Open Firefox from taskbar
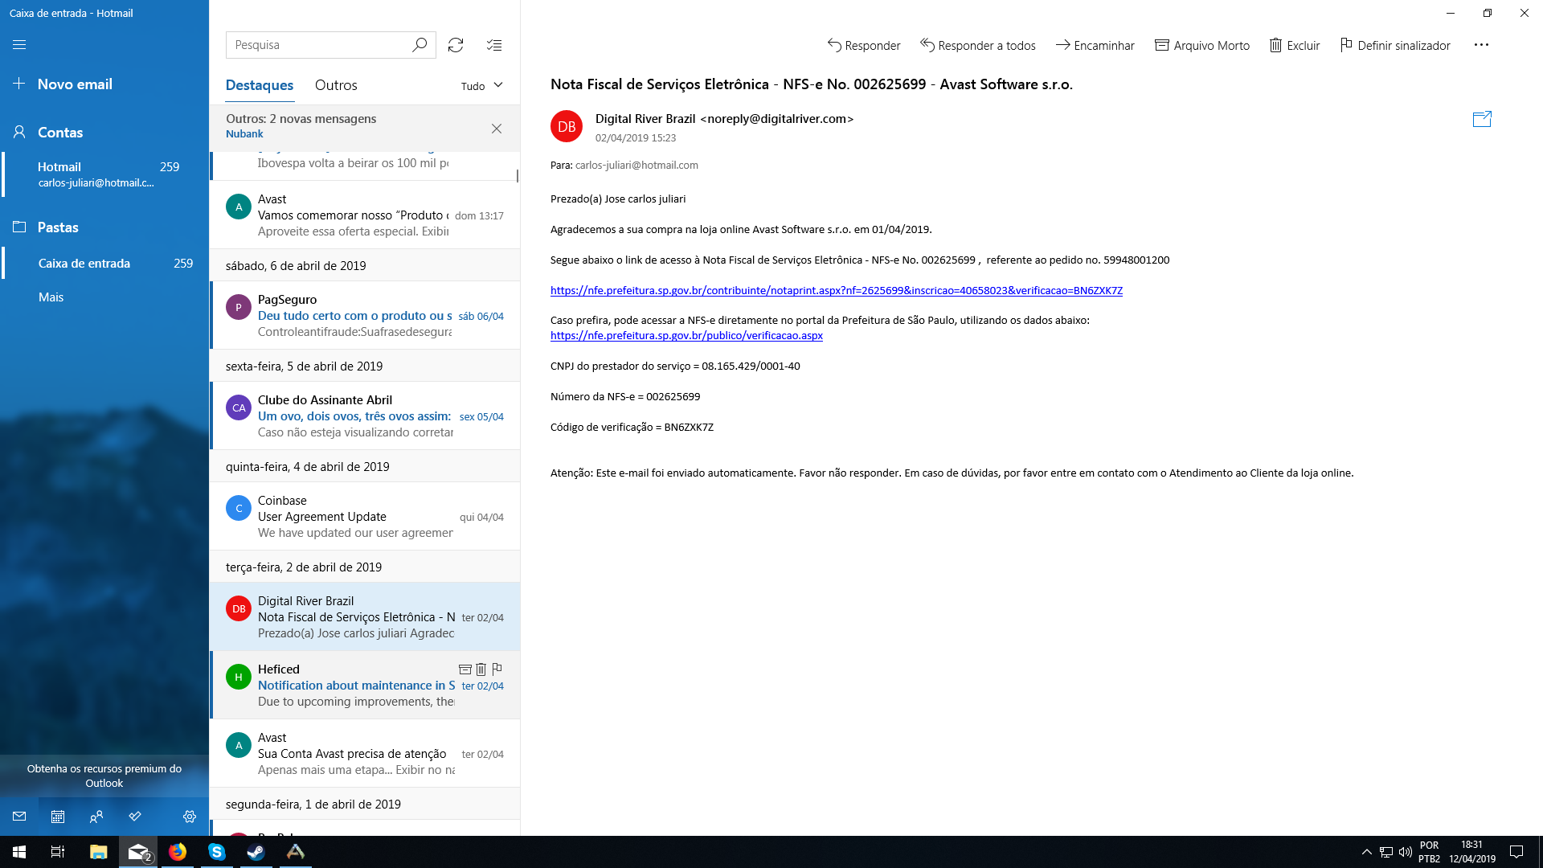1543x868 pixels. pyautogui.click(x=178, y=852)
